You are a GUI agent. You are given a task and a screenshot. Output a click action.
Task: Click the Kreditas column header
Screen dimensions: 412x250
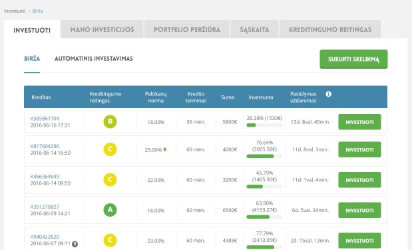pos(41,97)
